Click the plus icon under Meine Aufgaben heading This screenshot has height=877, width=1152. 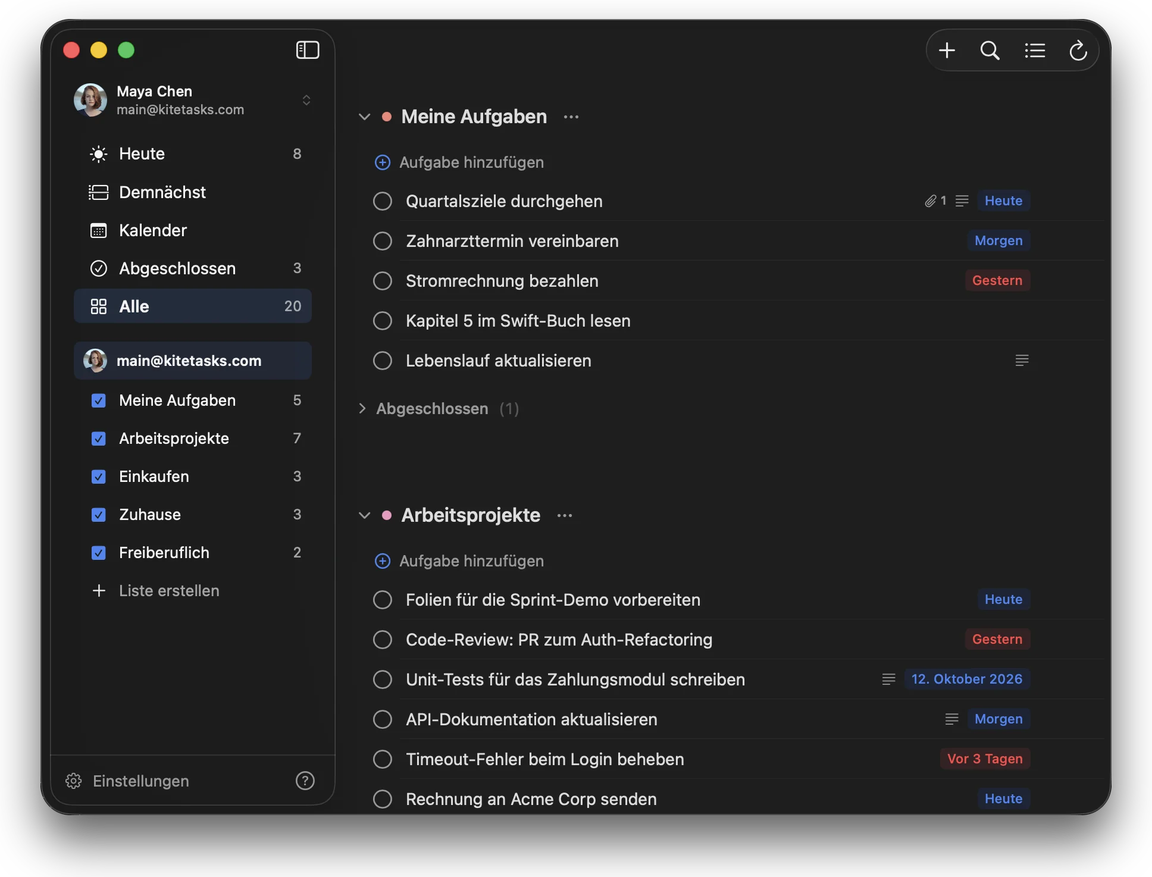383,162
